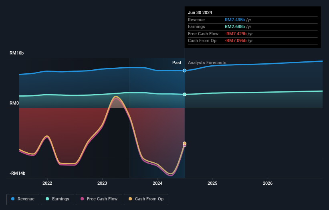The width and height of the screenshot is (329, 210).
Task: Select the 2026 x-axis label
Action: [x=268, y=184]
